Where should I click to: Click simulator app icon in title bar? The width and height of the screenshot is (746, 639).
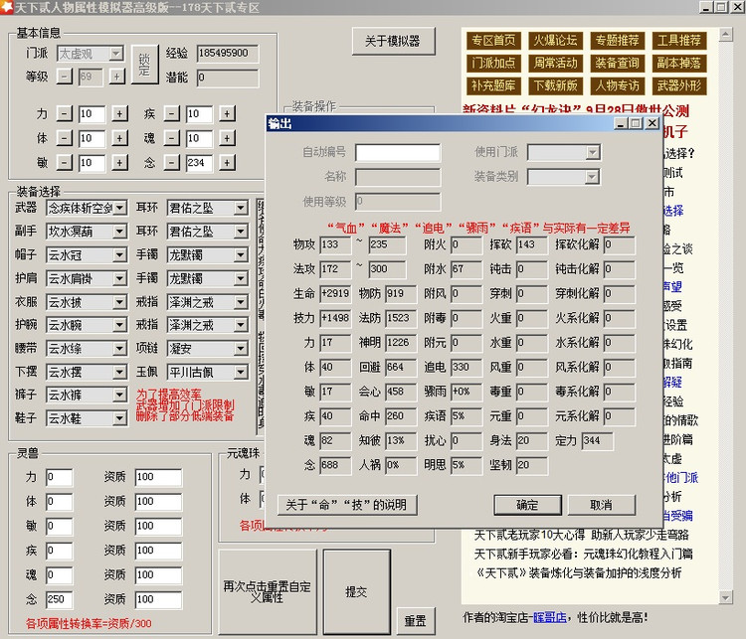7,7
